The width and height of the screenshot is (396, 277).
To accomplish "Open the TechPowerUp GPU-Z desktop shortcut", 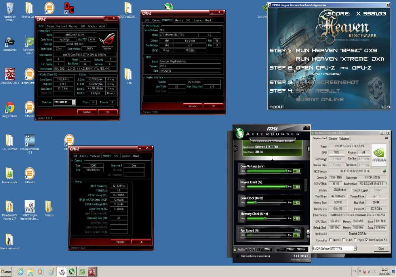I will (x=29, y=45).
